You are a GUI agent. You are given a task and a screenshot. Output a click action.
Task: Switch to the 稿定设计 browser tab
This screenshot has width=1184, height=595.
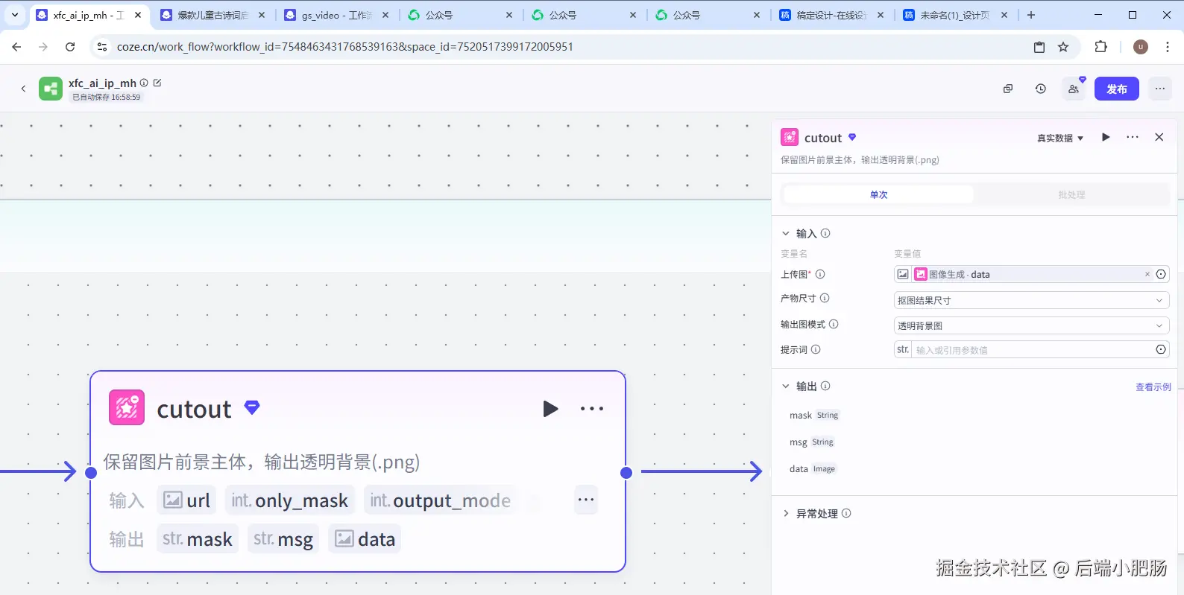pyautogui.click(x=831, y=15)
